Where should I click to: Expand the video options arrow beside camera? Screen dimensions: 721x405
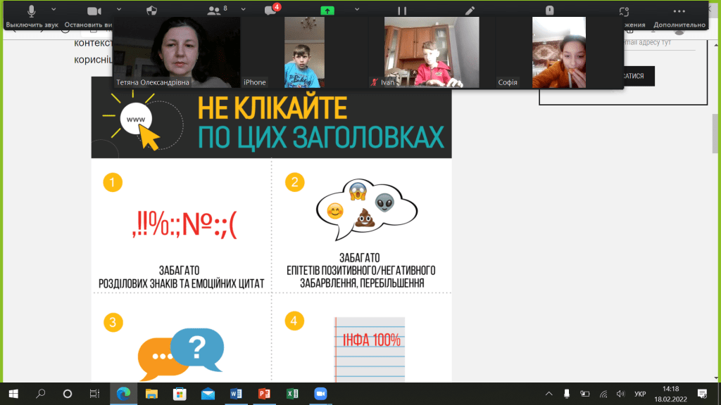pyautogui.click(x=119, y=10)
